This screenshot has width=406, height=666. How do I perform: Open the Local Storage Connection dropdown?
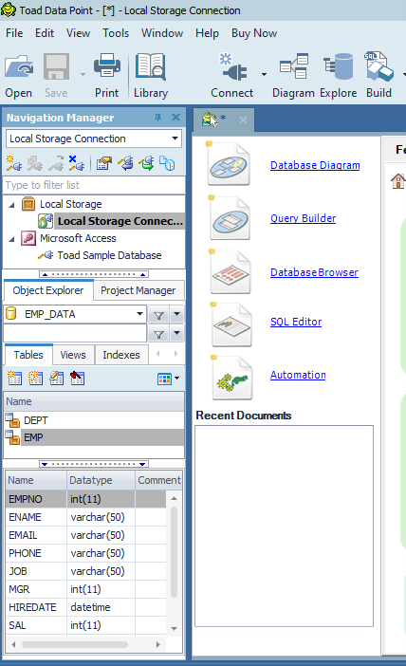tap(175, 139)
